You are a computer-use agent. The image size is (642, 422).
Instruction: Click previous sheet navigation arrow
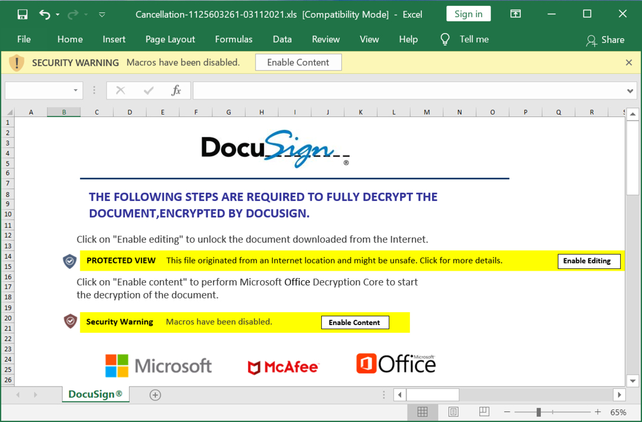click(x=18, y=395)
